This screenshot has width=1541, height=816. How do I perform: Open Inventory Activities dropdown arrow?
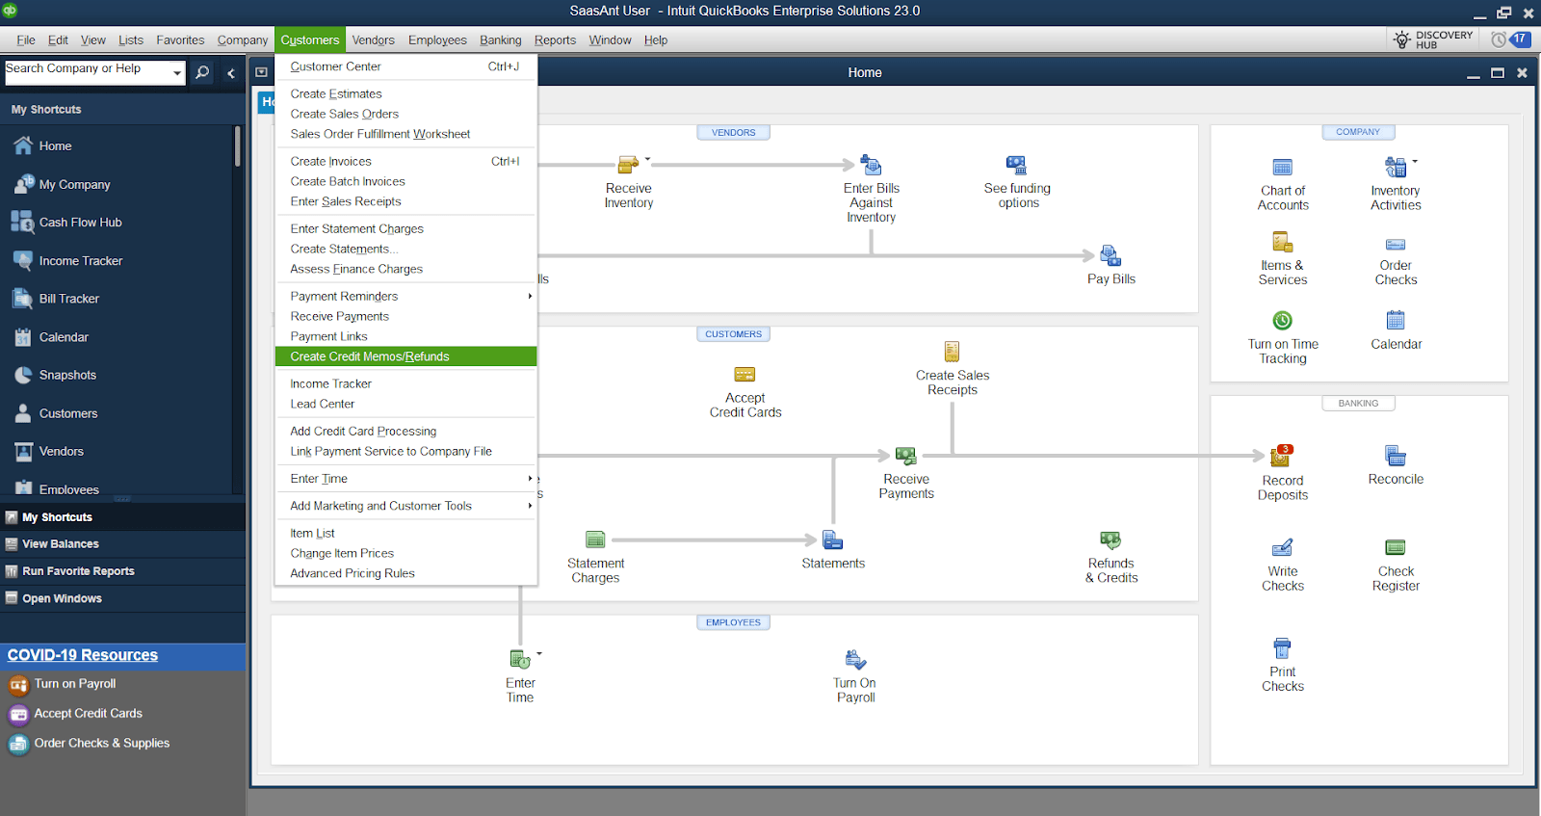coord(1415,161)
